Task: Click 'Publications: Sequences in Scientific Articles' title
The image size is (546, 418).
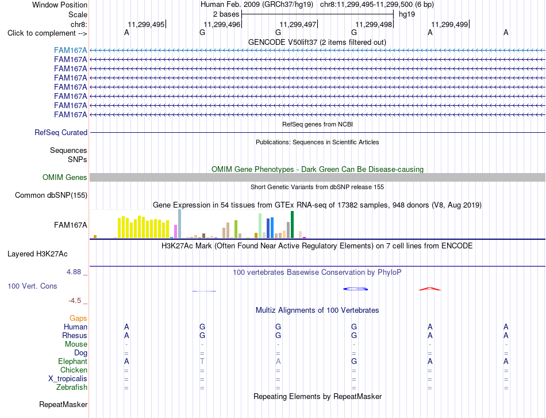Action: (x=317, y=142)
